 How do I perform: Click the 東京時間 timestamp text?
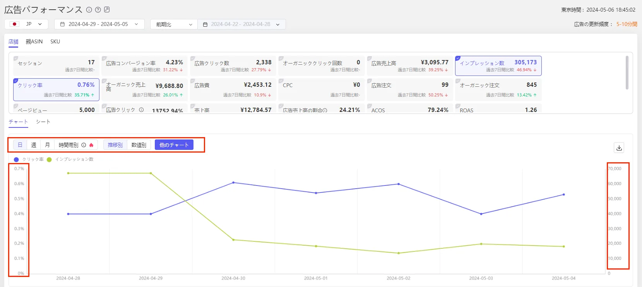point(598,10)
